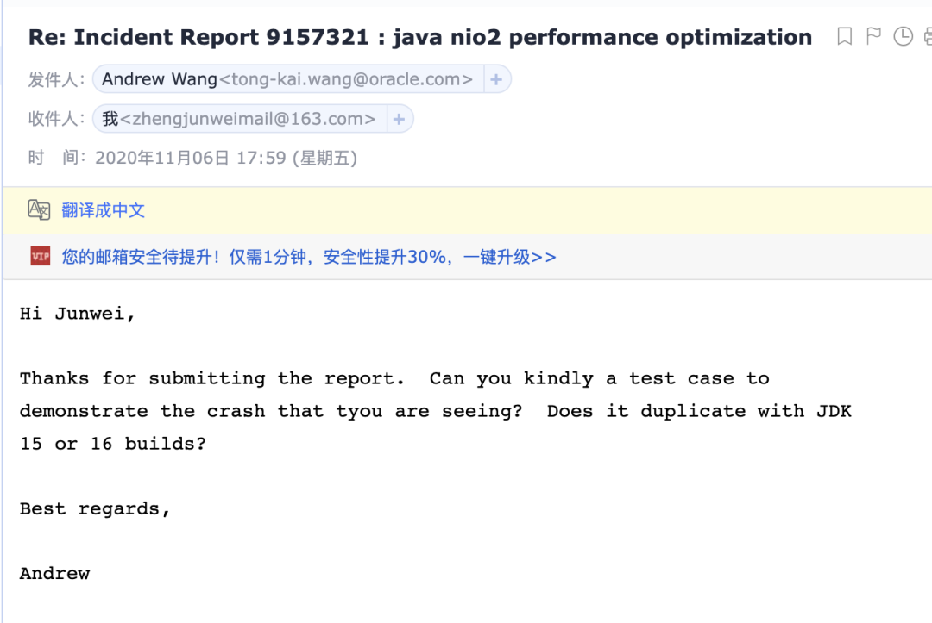Click the email body paragraph about JDK builds
This screenshot has height=623, width=932.
click(x=435, y=411)
